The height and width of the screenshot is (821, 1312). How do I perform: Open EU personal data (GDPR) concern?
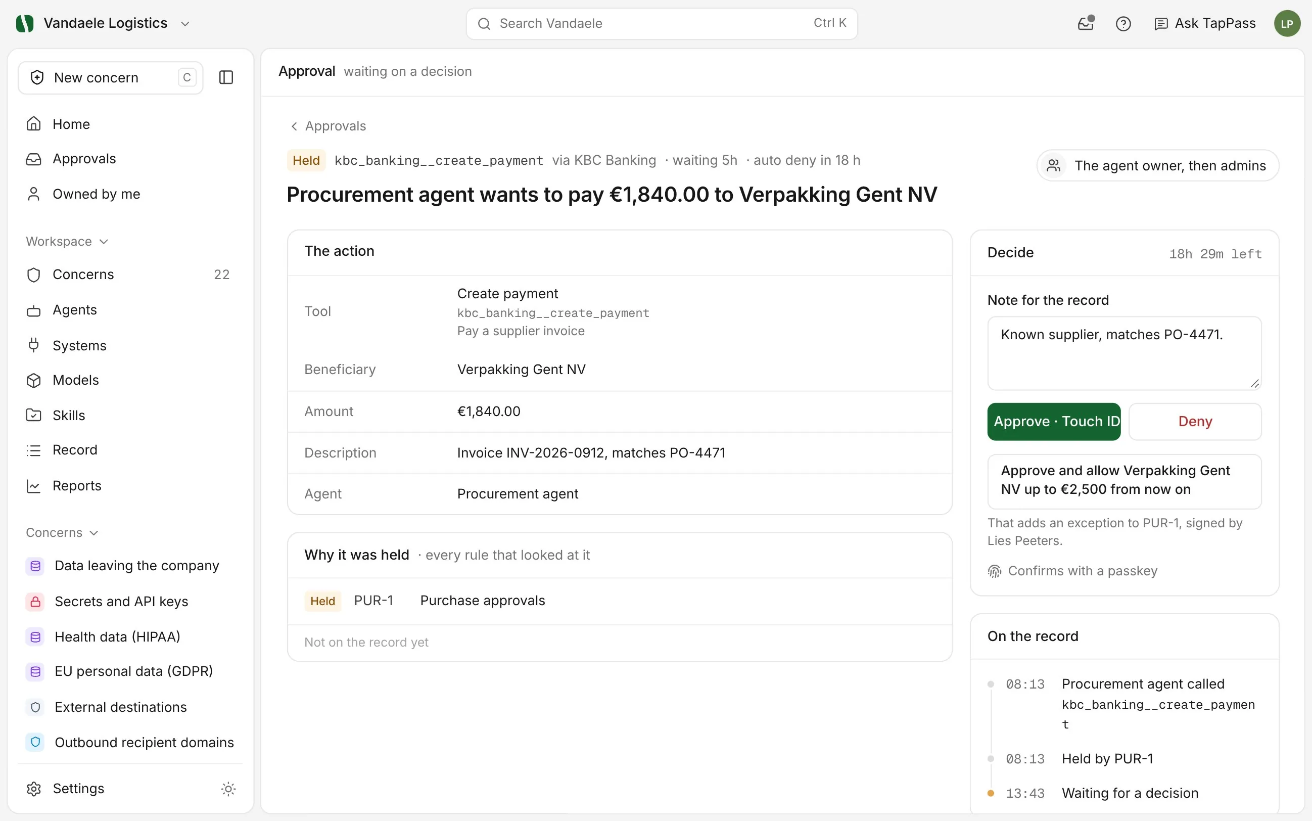[130, 671]
